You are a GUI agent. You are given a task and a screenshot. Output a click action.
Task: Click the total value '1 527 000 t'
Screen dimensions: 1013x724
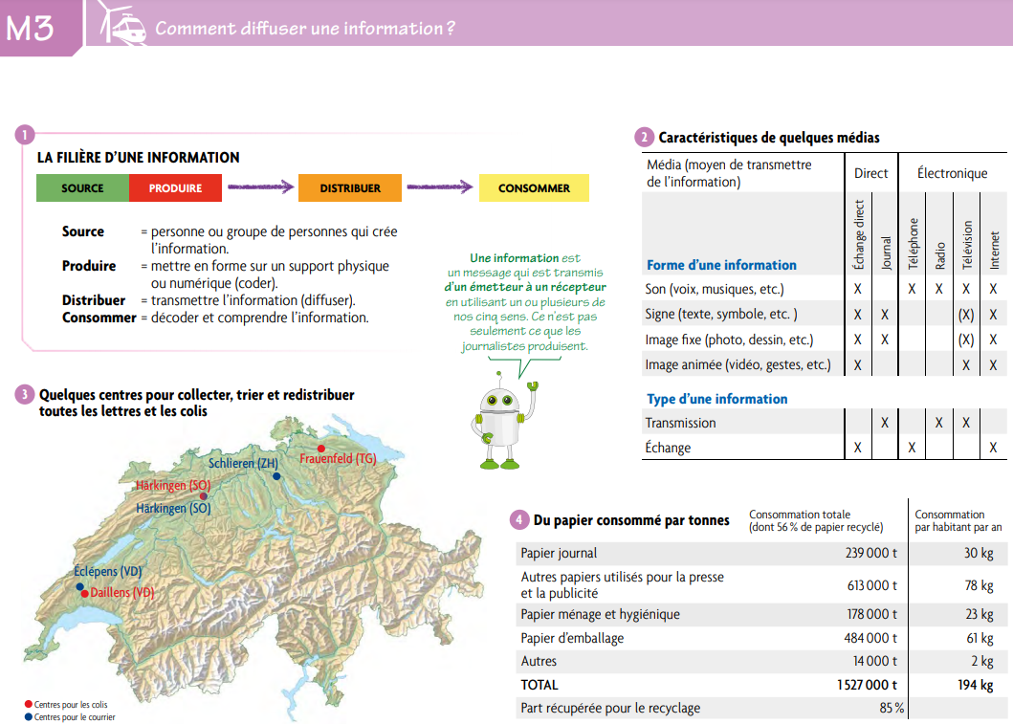tap(868, 685)
